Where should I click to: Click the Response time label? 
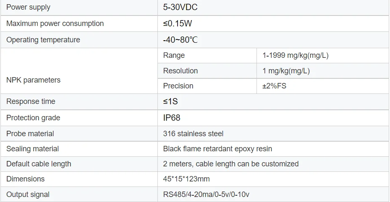tap(31, 101)
